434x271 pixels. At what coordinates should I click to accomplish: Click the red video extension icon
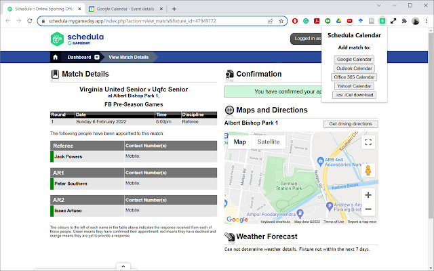coord(350,21)
